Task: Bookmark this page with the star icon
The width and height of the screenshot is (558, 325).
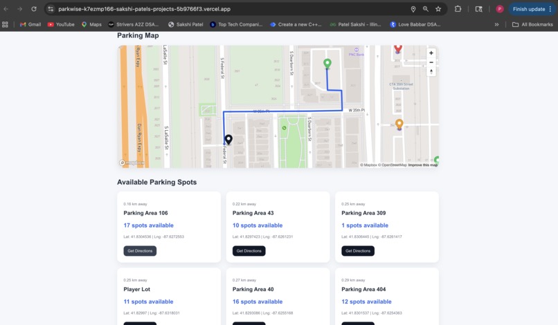Action: tap(438, 9)
